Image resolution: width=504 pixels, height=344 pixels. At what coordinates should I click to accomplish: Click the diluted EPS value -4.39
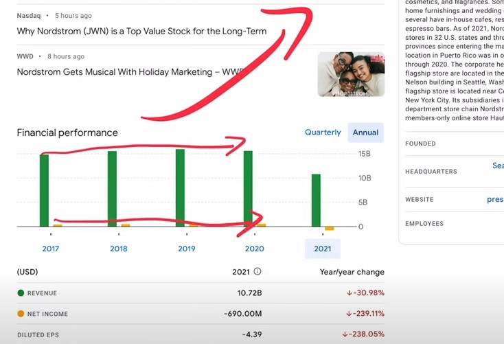252,334
